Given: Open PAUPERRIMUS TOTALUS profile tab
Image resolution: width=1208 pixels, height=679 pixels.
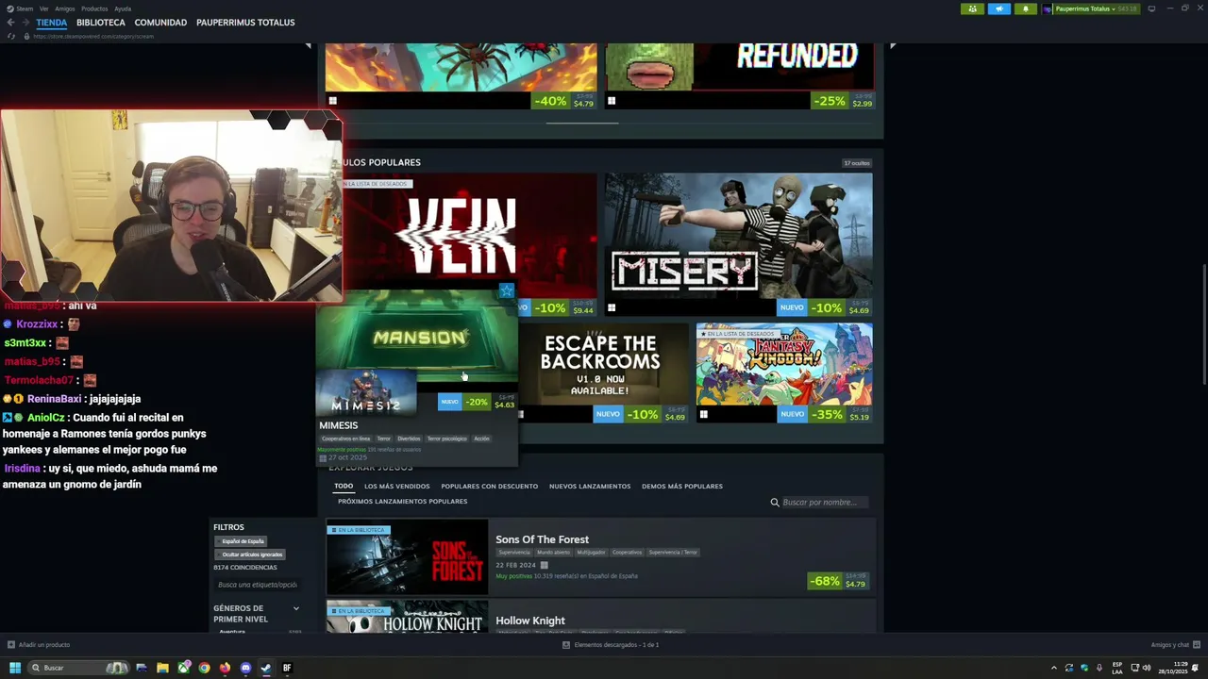Looking at the screenshot, I should point(245,23).
